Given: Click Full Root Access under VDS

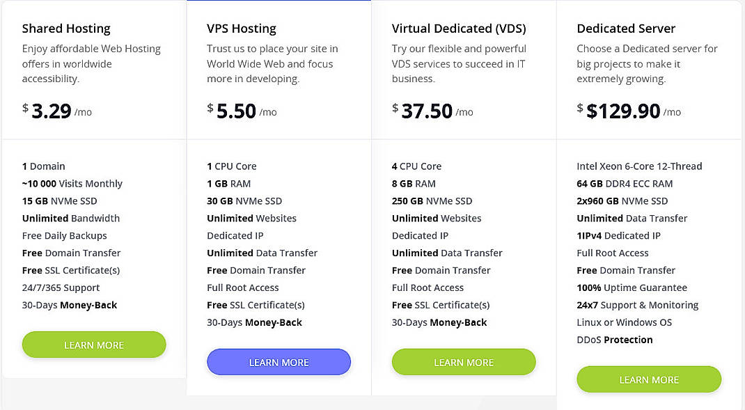Looking at the screenshot, I should pos(428,287).
